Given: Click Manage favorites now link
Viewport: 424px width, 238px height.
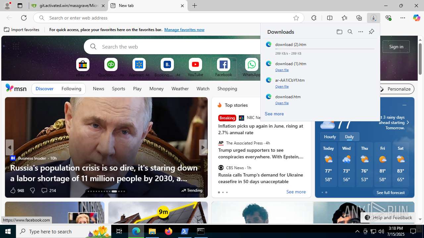Looking at the screenshot, I should click(184, 30).
